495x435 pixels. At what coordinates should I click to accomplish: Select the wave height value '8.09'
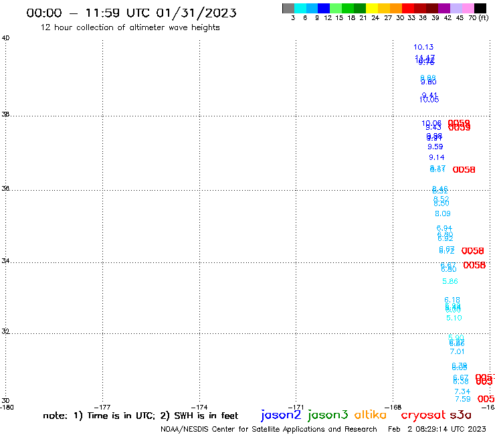click(x=443, y=213)
